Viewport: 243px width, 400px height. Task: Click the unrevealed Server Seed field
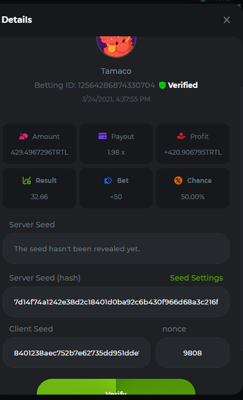(x=116, y=249)
